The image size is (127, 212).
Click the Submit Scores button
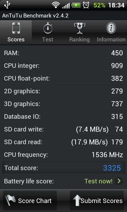click(97, 200)
